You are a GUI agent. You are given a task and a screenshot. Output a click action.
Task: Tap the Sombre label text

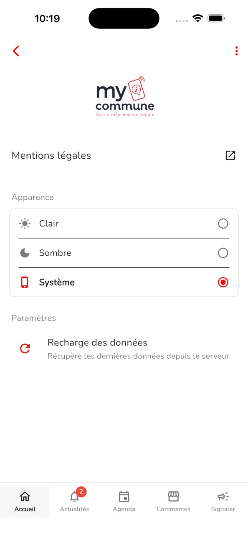pyautogui.click(x=55, y=253)
